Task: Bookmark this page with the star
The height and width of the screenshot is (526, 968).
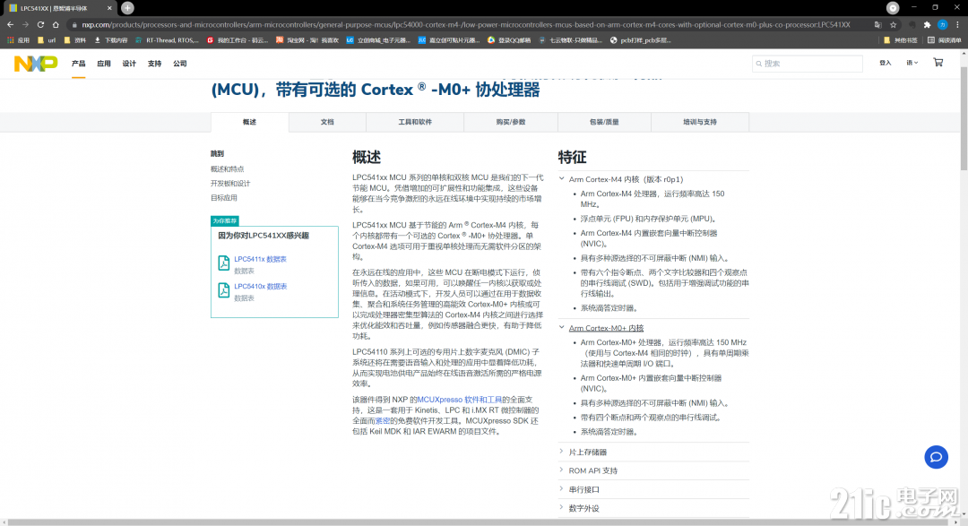Action: tap(893, 25)
